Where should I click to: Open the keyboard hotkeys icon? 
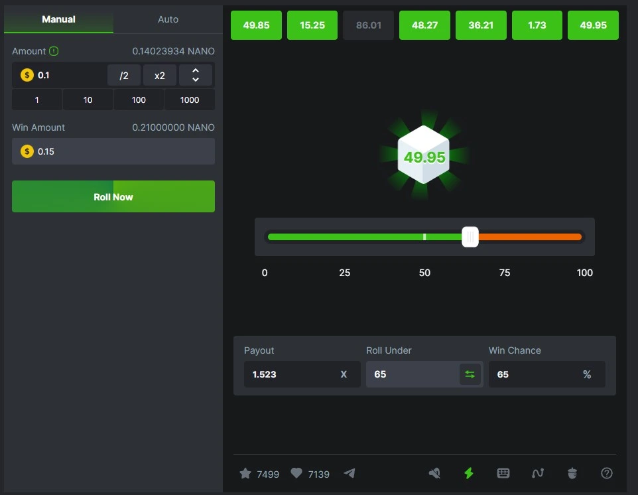(503, 473)
